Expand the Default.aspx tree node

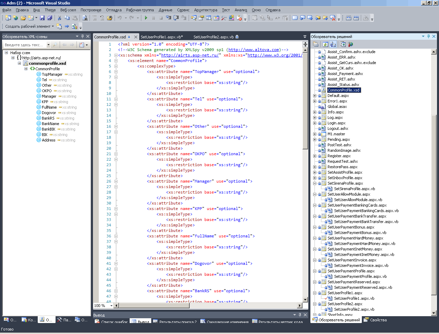click(x=315, y=96)
